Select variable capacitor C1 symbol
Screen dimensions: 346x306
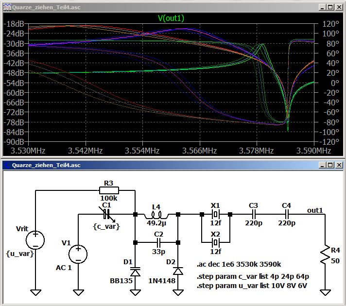[106, 214]
